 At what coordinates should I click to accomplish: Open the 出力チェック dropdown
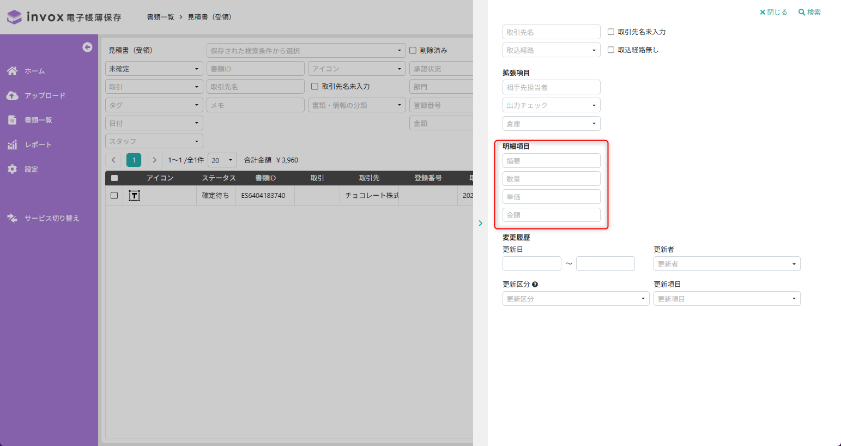551,105
